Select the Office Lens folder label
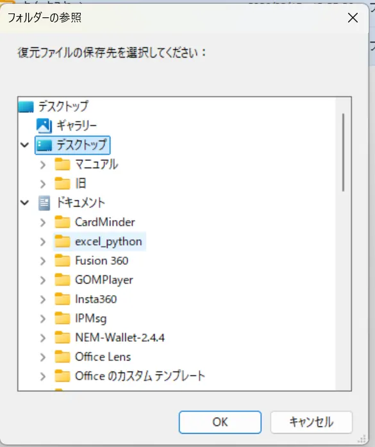This screenshot has width=375, height=447. pyautogui.click(x=103, y=357)
